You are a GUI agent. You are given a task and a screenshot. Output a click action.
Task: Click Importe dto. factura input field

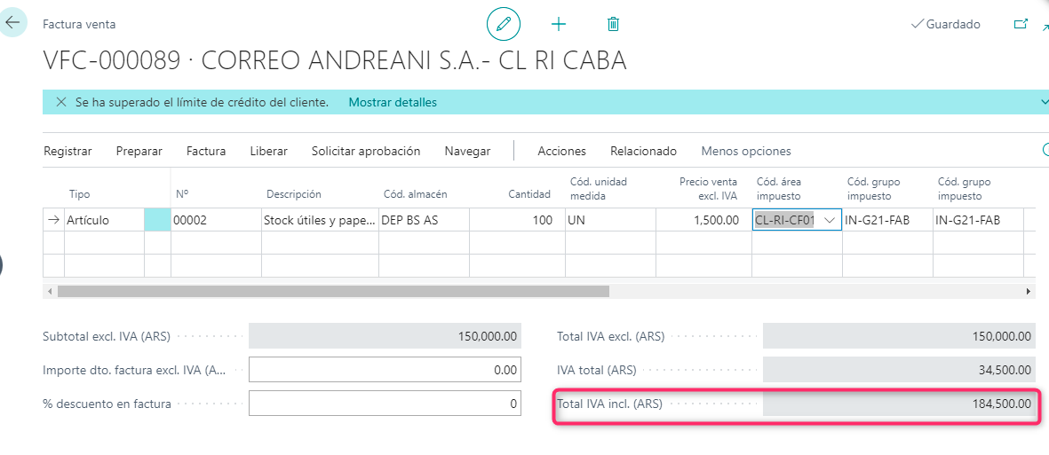(x=385, y=370)
